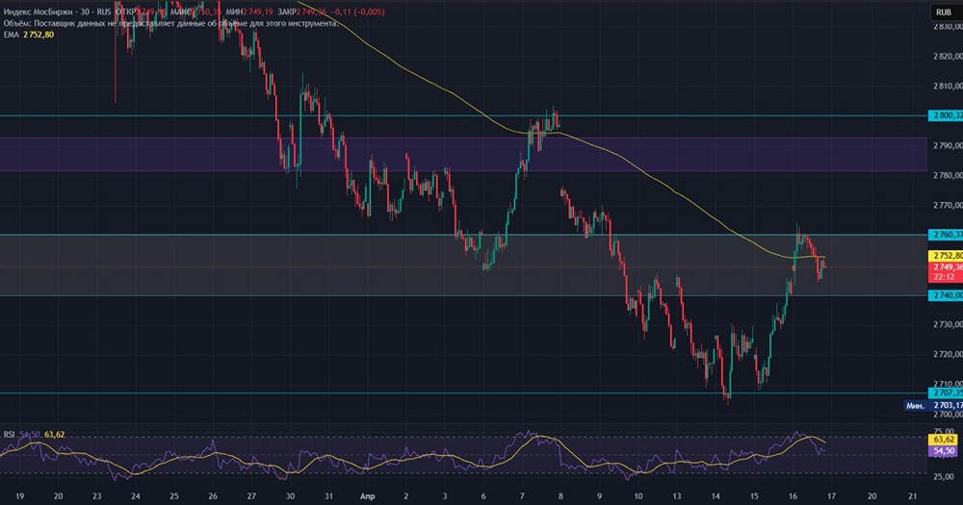Click the 2 830,00 price scale value

(x=947, y=26)
